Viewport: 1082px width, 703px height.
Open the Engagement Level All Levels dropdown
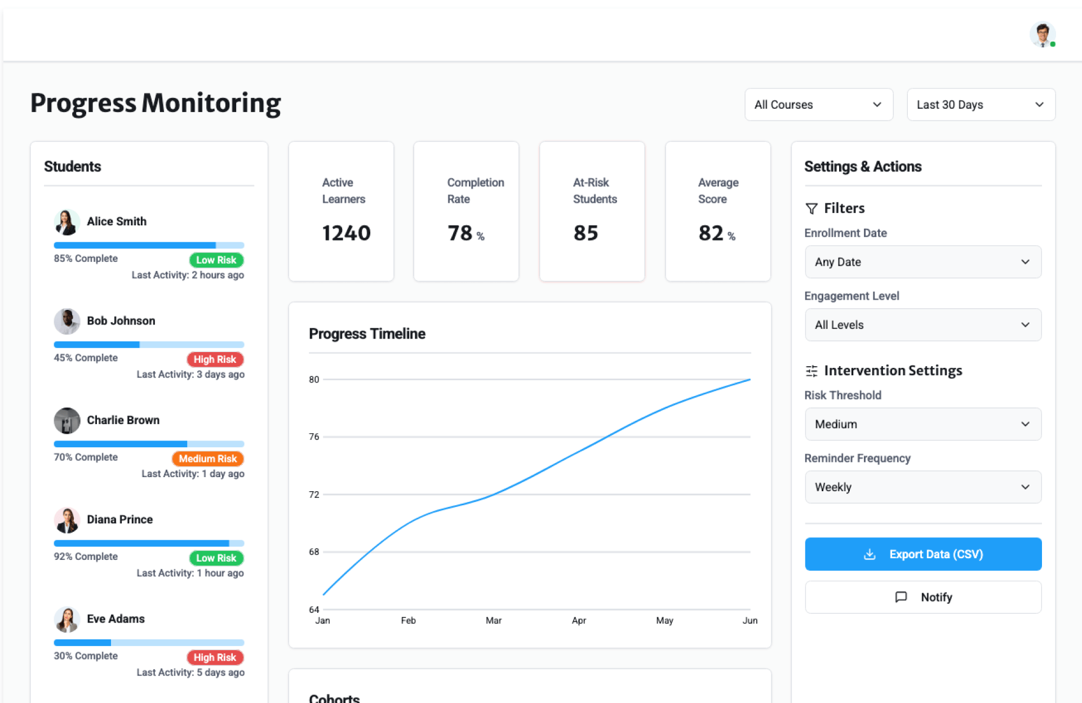923,325
